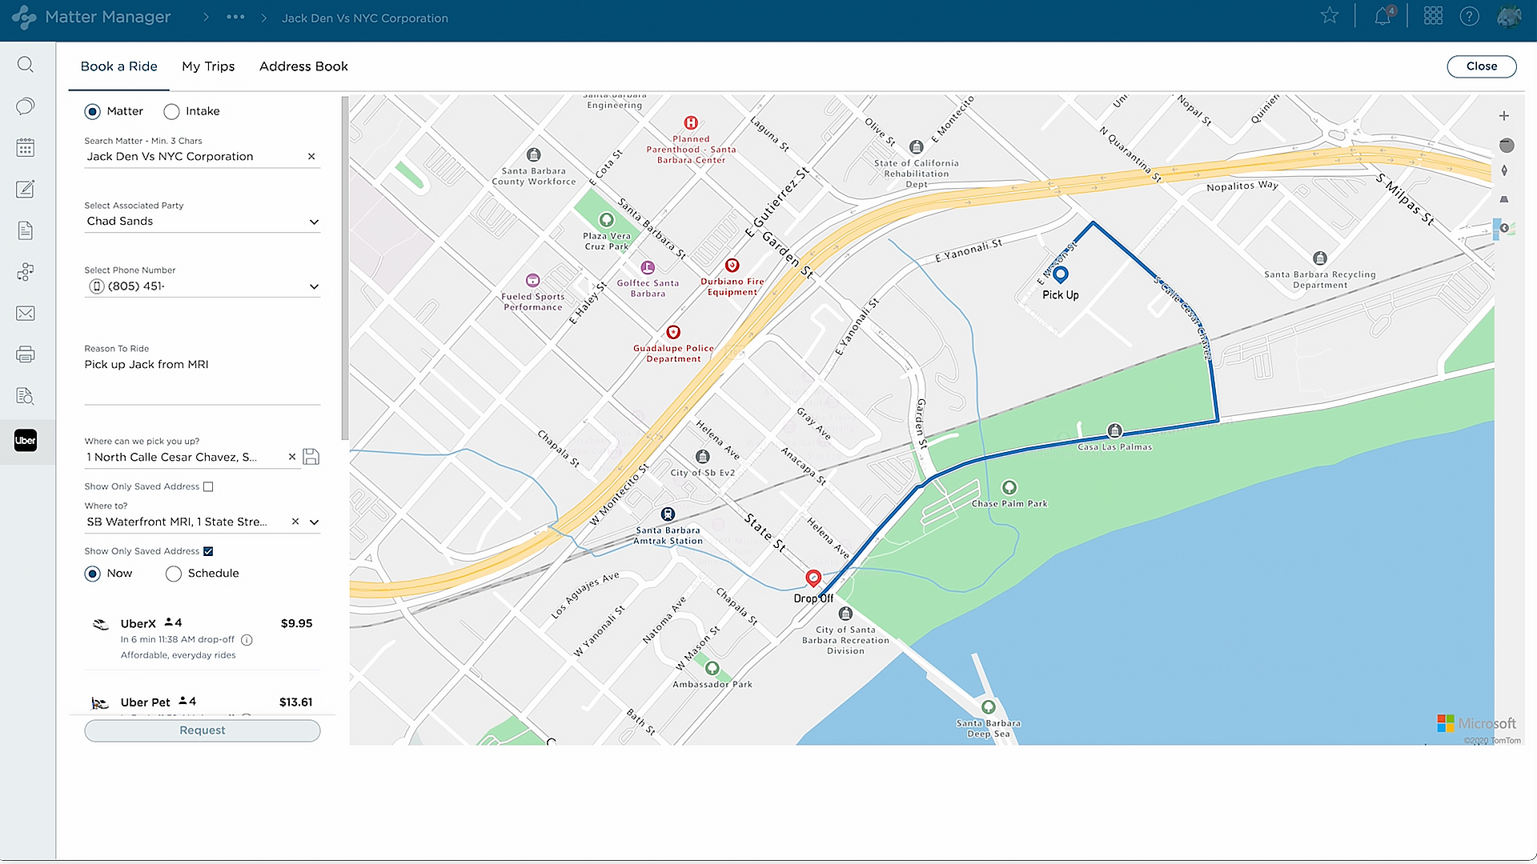Open the search icon in left sidebar
Image resolution: width=1537 pixels, height=864 pixels.
pos(26,65)
